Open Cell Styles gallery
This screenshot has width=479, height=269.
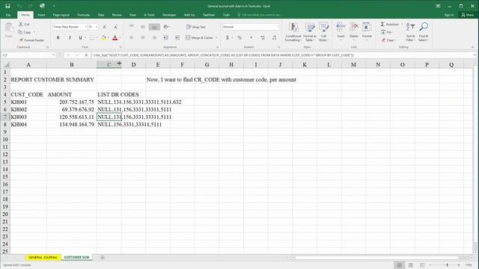(323, 32)
